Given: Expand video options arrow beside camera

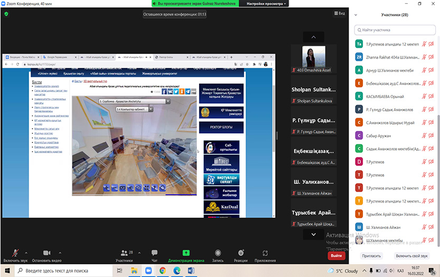Looking at the screenshot, I should point(60,252).
